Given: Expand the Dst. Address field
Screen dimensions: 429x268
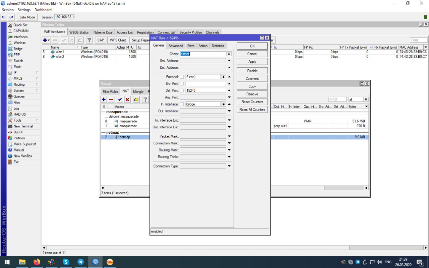Looking at the screenshot, I should (229, 68).
